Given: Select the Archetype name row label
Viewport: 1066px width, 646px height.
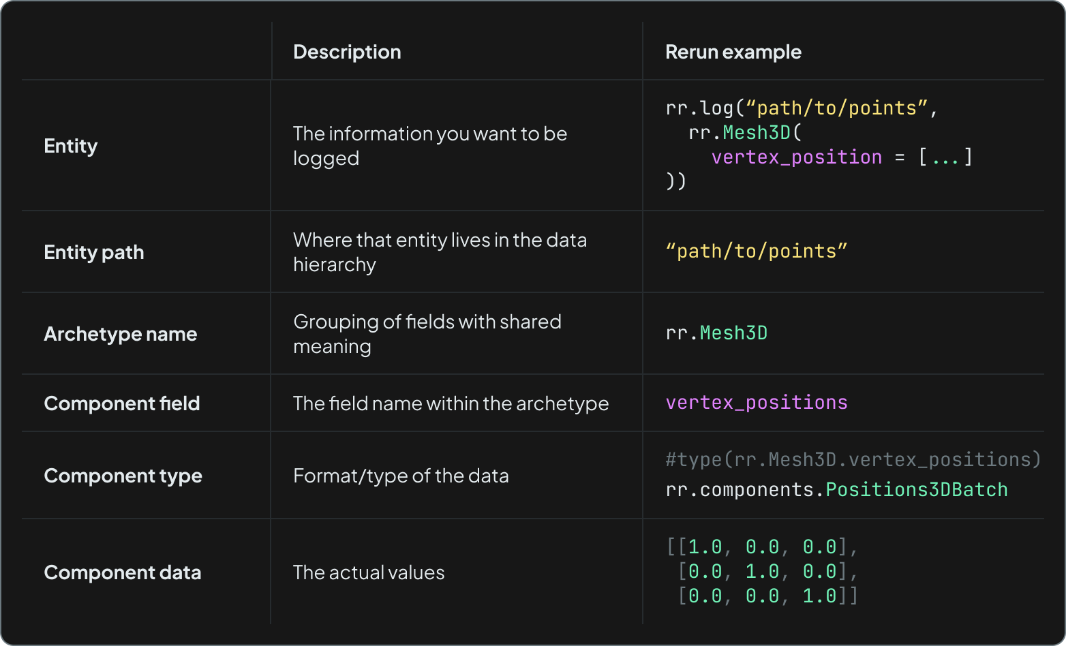Looking at the screenshot, I should (x=120, y=334).
